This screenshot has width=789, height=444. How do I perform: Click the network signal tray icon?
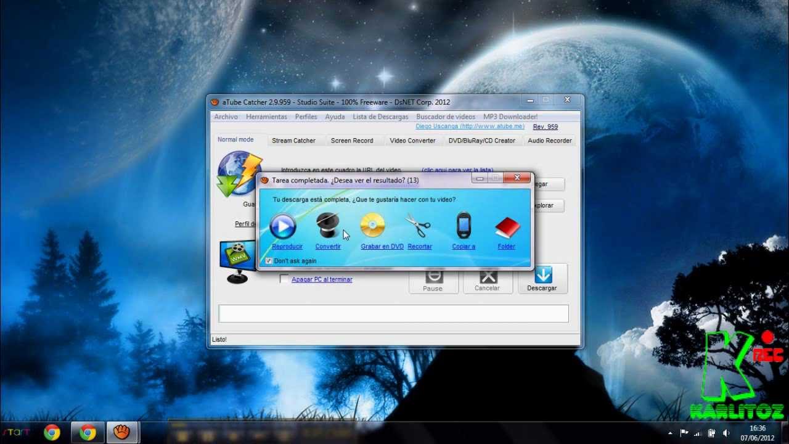pyautogui.click(x=698, y=433)
